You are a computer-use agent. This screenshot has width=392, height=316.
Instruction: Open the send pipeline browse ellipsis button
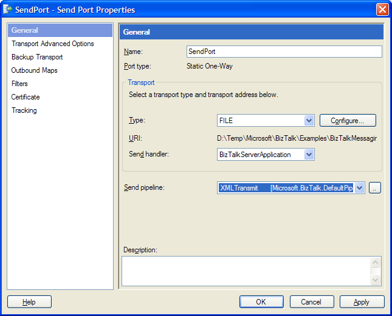[375, 188]
